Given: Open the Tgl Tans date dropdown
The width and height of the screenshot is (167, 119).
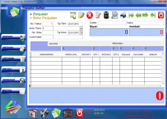Looking at the screenshot, I should point(81,24).
